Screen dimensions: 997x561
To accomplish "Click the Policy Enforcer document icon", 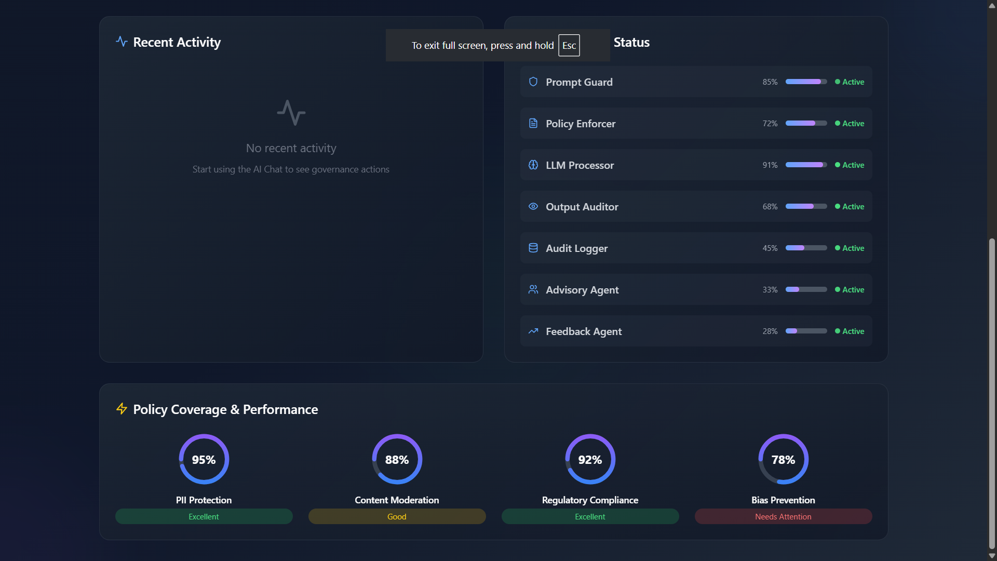I will pyautogui.click(x=533, y=123).
